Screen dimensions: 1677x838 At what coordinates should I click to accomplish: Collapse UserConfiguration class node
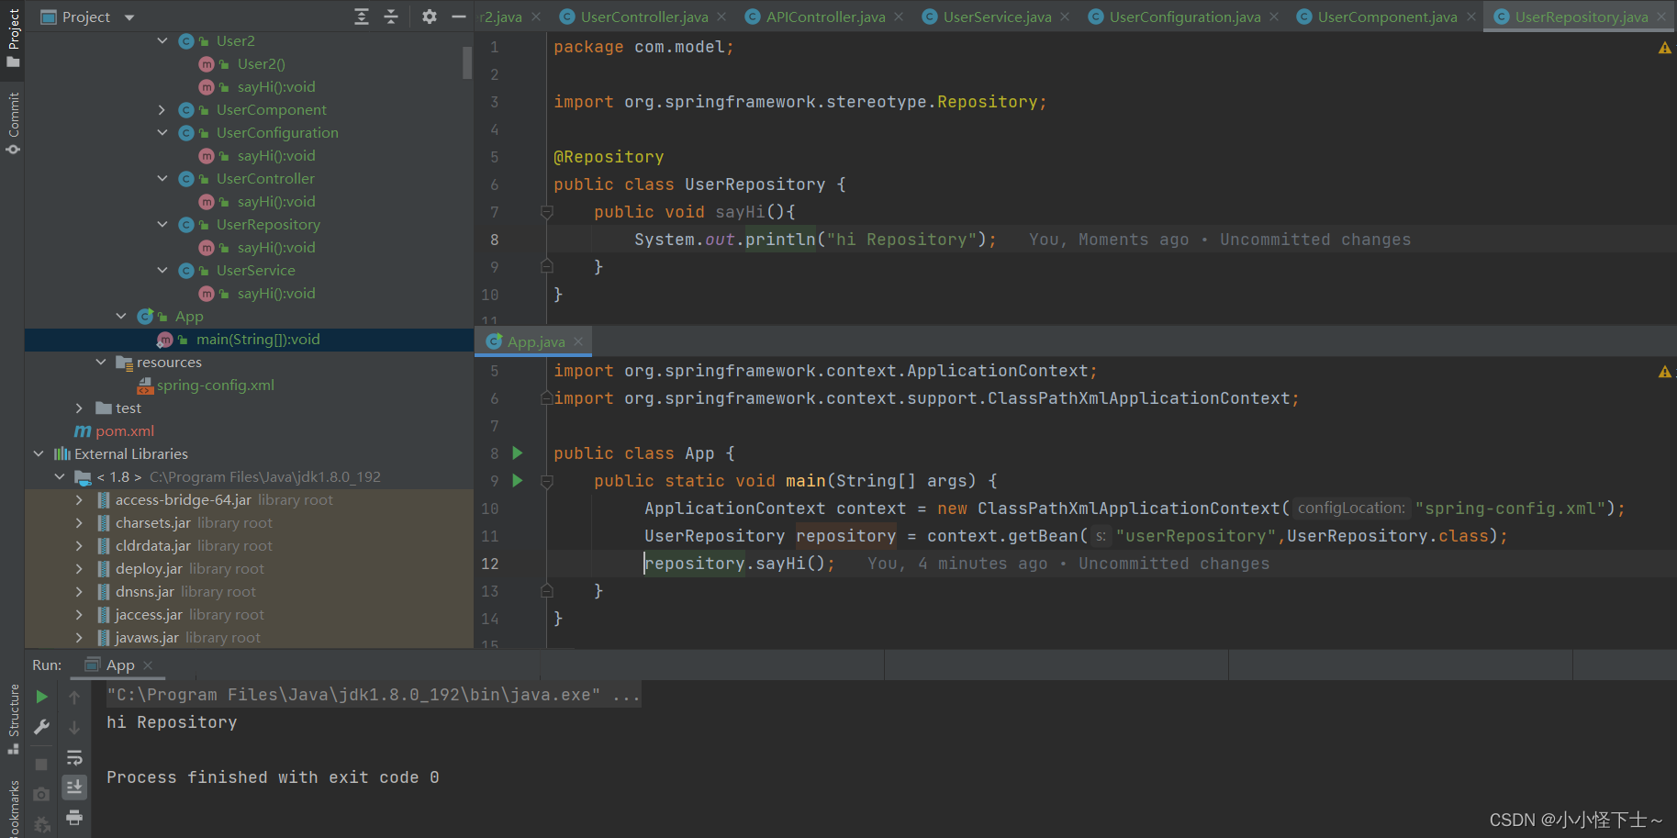coord(162,132)
